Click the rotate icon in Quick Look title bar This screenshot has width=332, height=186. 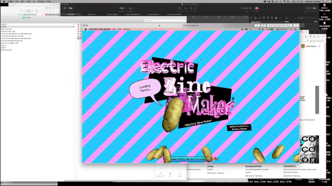(x=257, y=25)
